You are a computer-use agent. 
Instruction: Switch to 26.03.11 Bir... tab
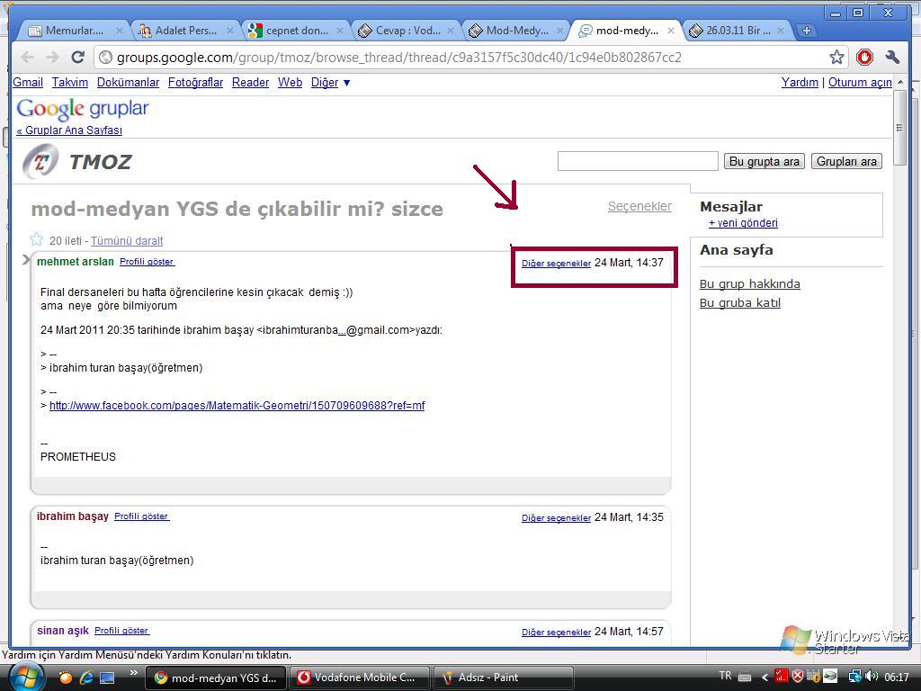tap(738, 31)
